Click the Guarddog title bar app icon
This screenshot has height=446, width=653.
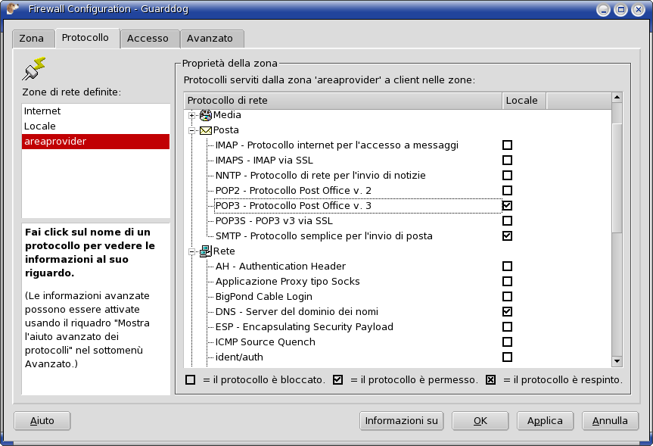(x=13, y=10)
